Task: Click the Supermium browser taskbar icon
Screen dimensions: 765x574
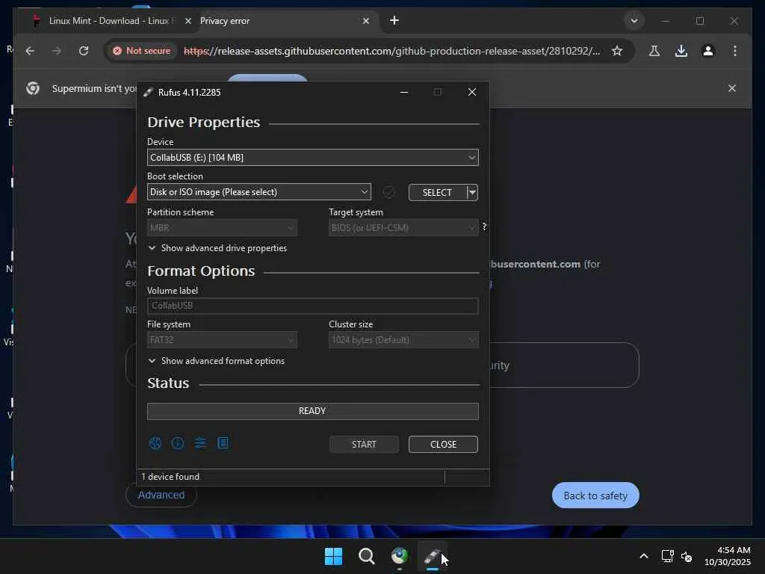Action: (399, 556)
